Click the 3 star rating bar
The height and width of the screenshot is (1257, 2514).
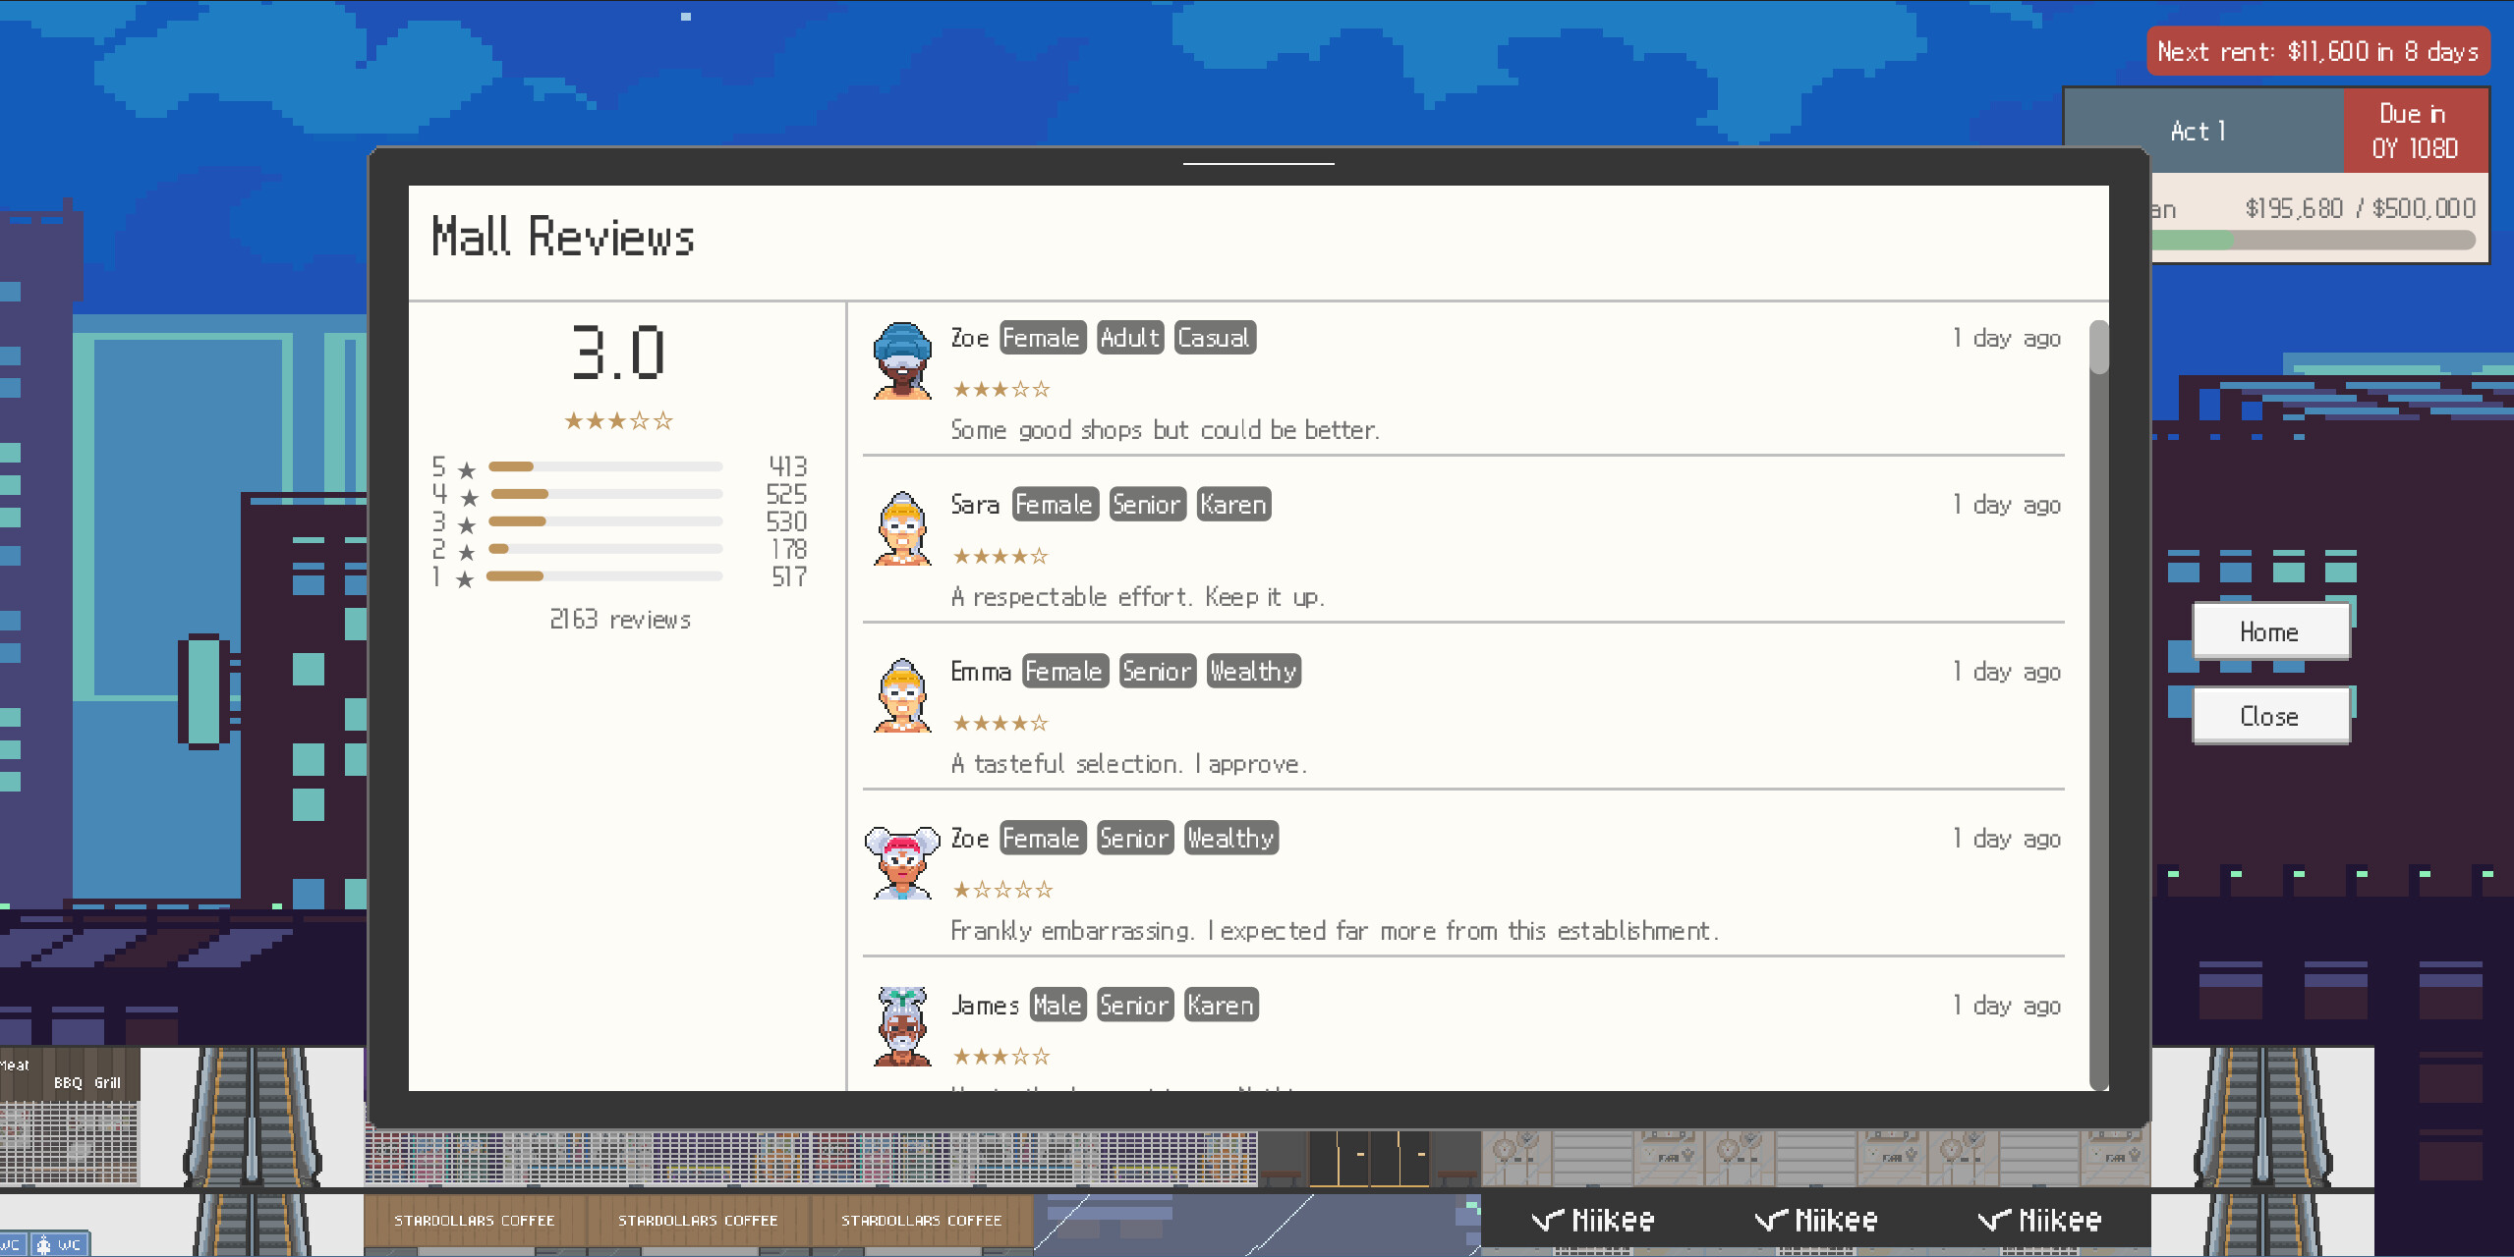(x=605, y=521)
